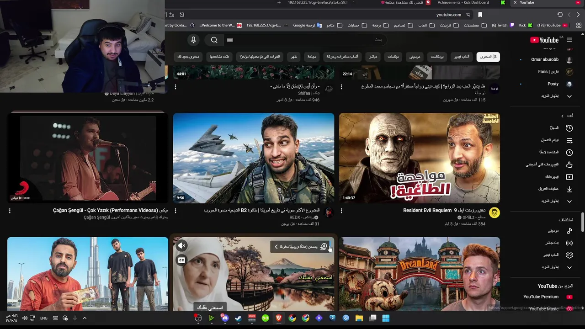The image size is (585, 329).
Task: Click the search magnifier button
Action: 214,40
